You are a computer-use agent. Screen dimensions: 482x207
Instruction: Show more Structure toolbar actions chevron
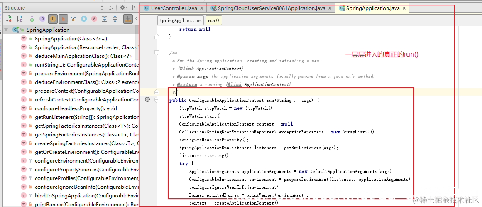[136, 19]
